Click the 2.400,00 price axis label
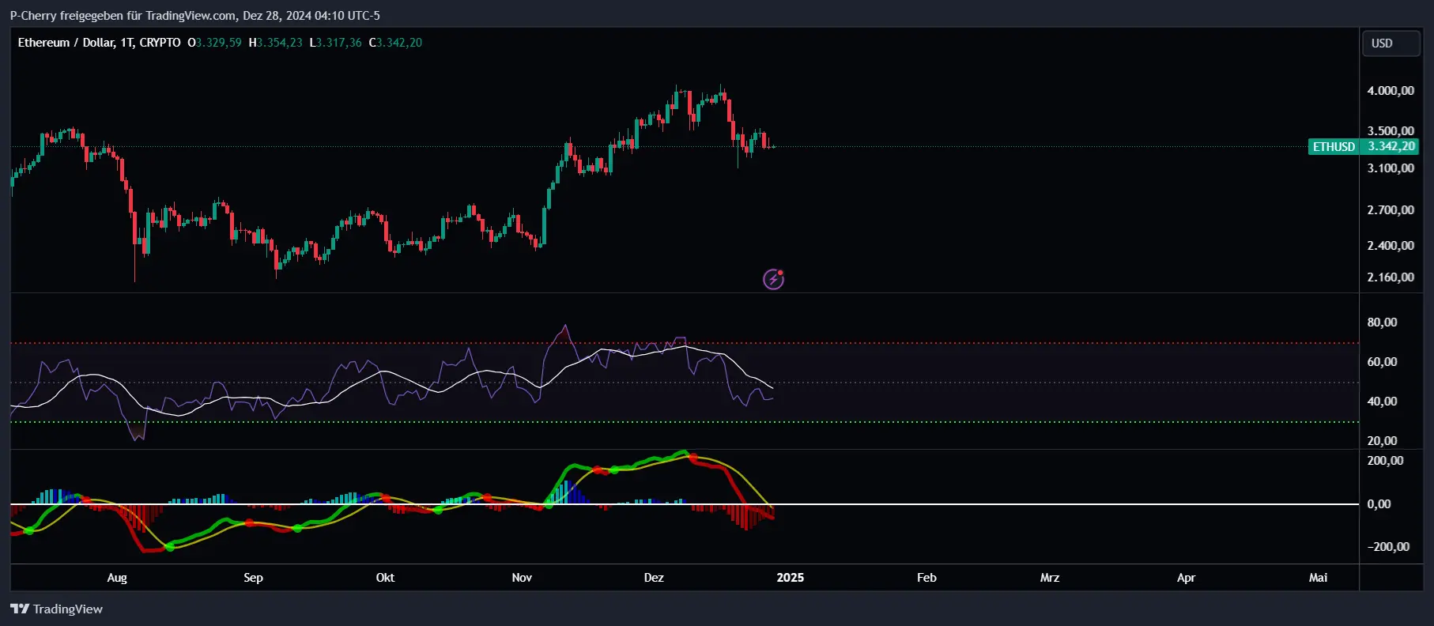The width and height of the screenshot is (1434, 626). [x=1391, y=246]
